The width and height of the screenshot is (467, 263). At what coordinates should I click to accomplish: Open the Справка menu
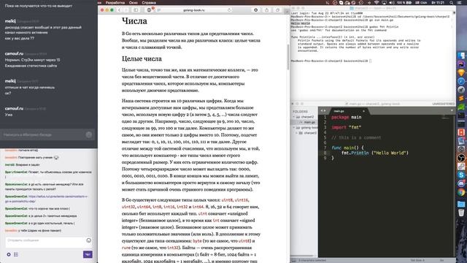[x=149, y=2]
